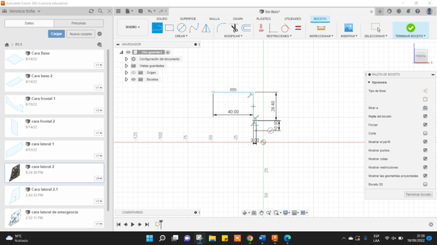This screenshot has height=245, width=437.
Task: Search in the data panel
Action: pos(100,11)
